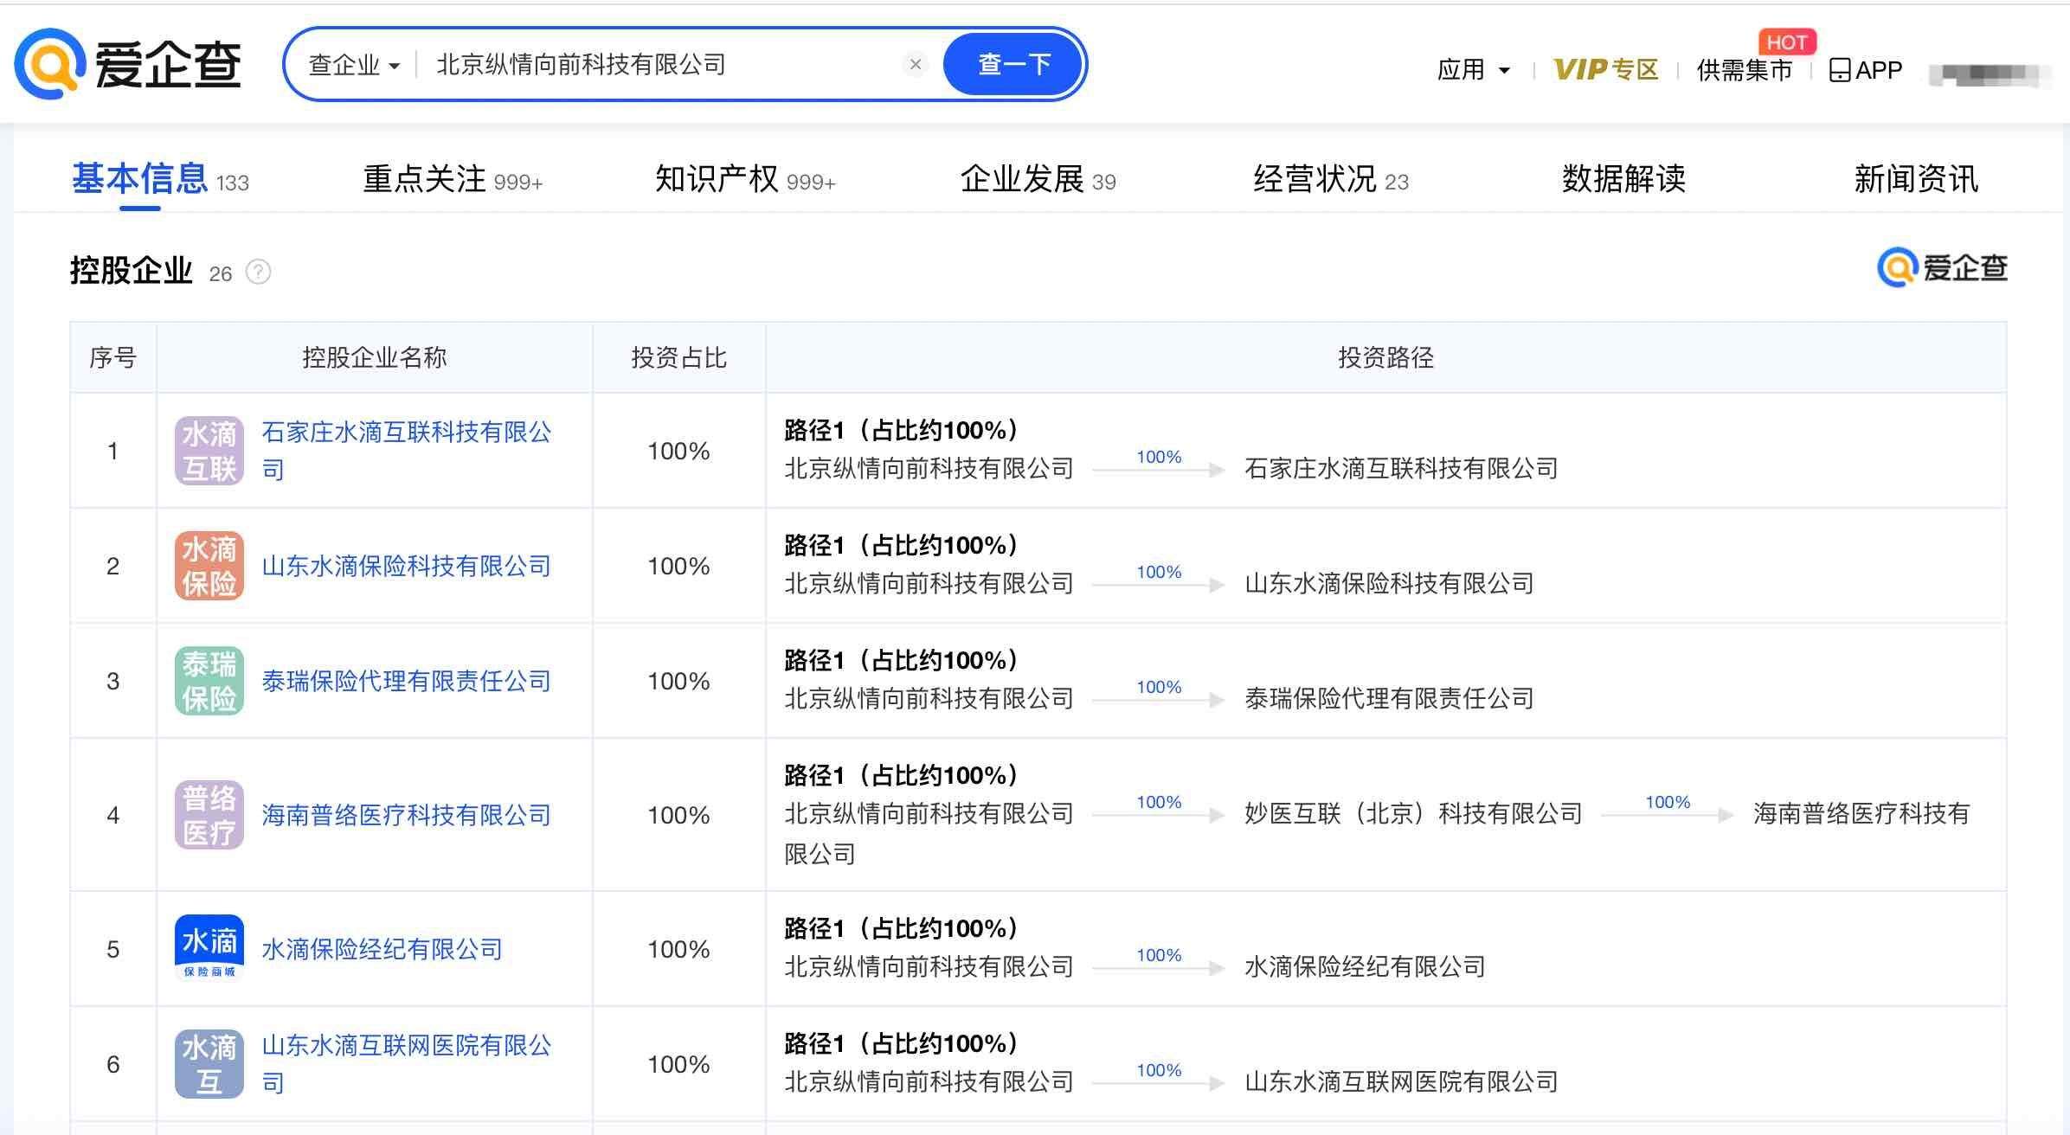2070x1135 pixels.
Task: Open 水滴保险经纪有限公司 company link
Action: coord(382,949)
